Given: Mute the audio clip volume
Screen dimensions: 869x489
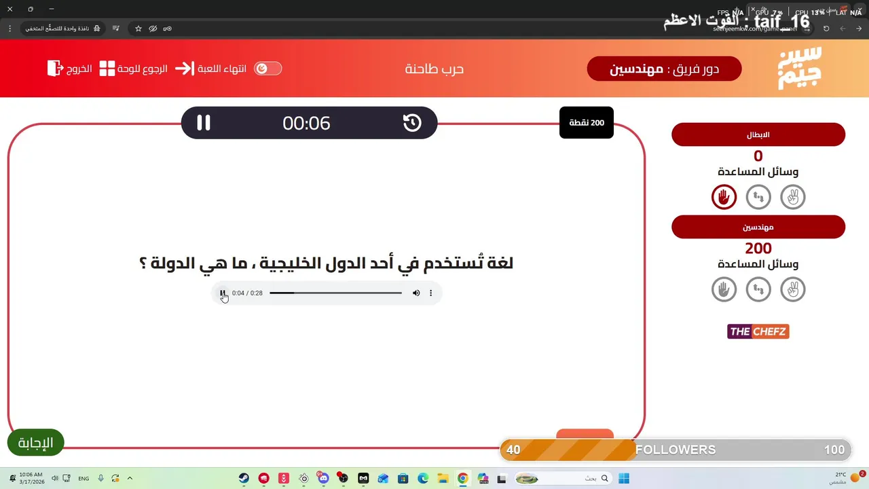Looking at the screenshot, I should [416, 293].
